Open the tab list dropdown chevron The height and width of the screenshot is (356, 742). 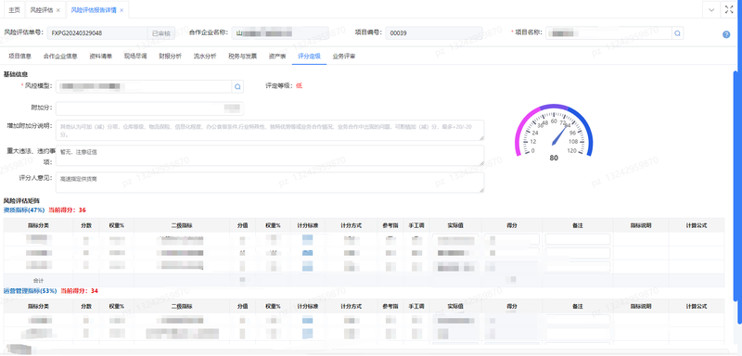coord(710,9)
